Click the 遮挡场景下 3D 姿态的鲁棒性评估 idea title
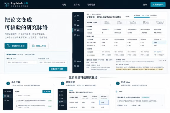 pyautogui.click(x=128, y=97)
